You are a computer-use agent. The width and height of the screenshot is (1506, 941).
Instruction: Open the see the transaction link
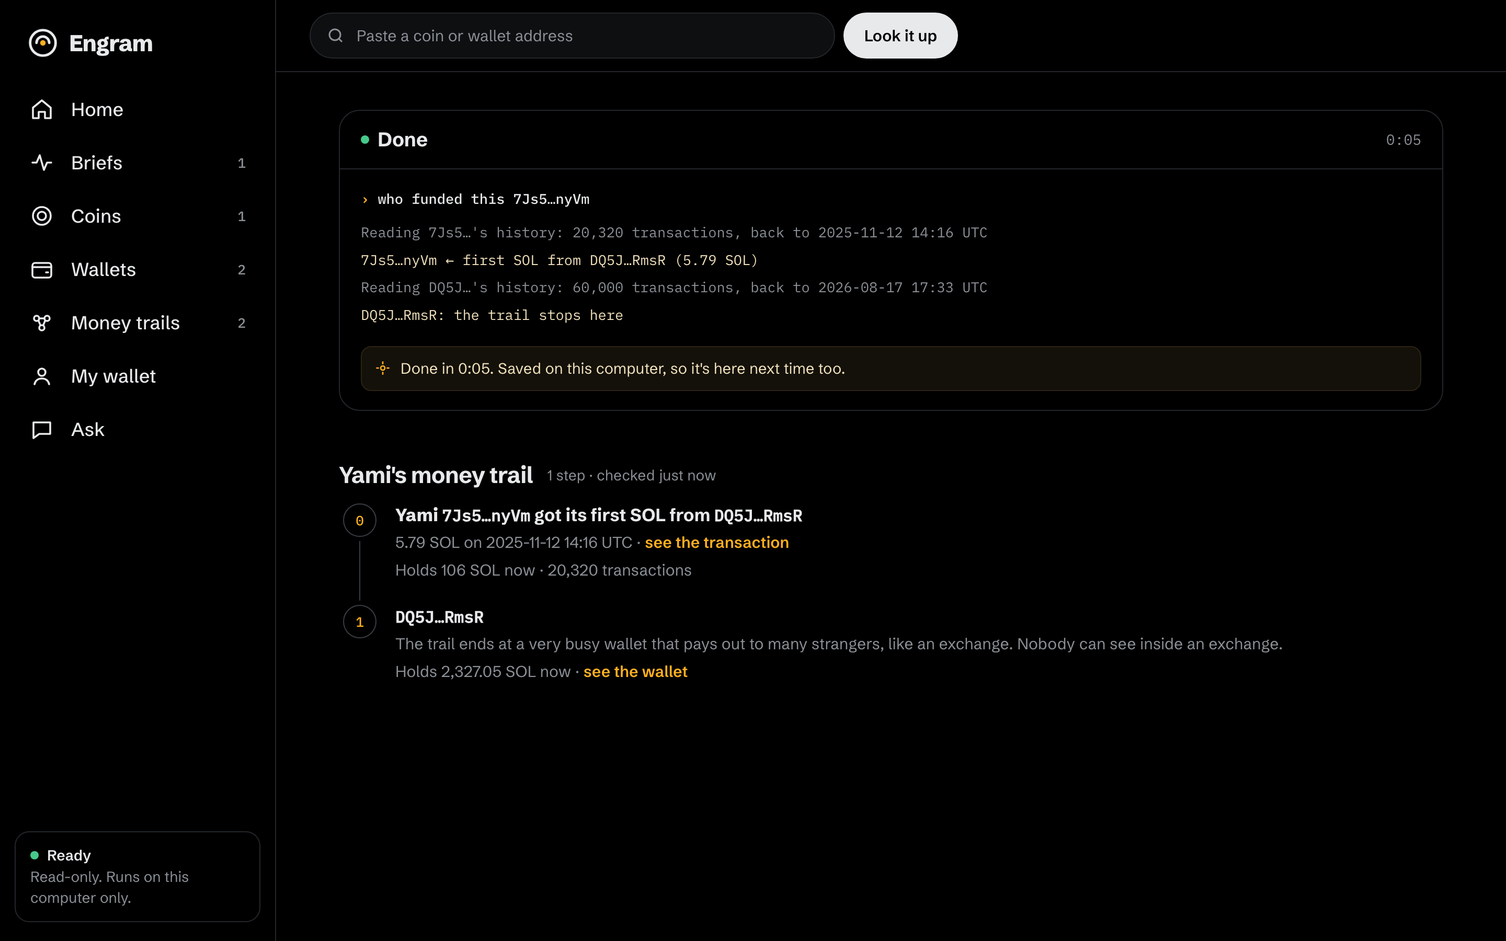(x=716, y=543)
